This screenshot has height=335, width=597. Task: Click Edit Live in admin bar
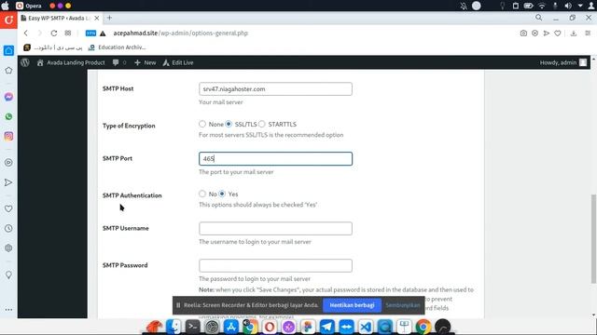tap(178, 62)
